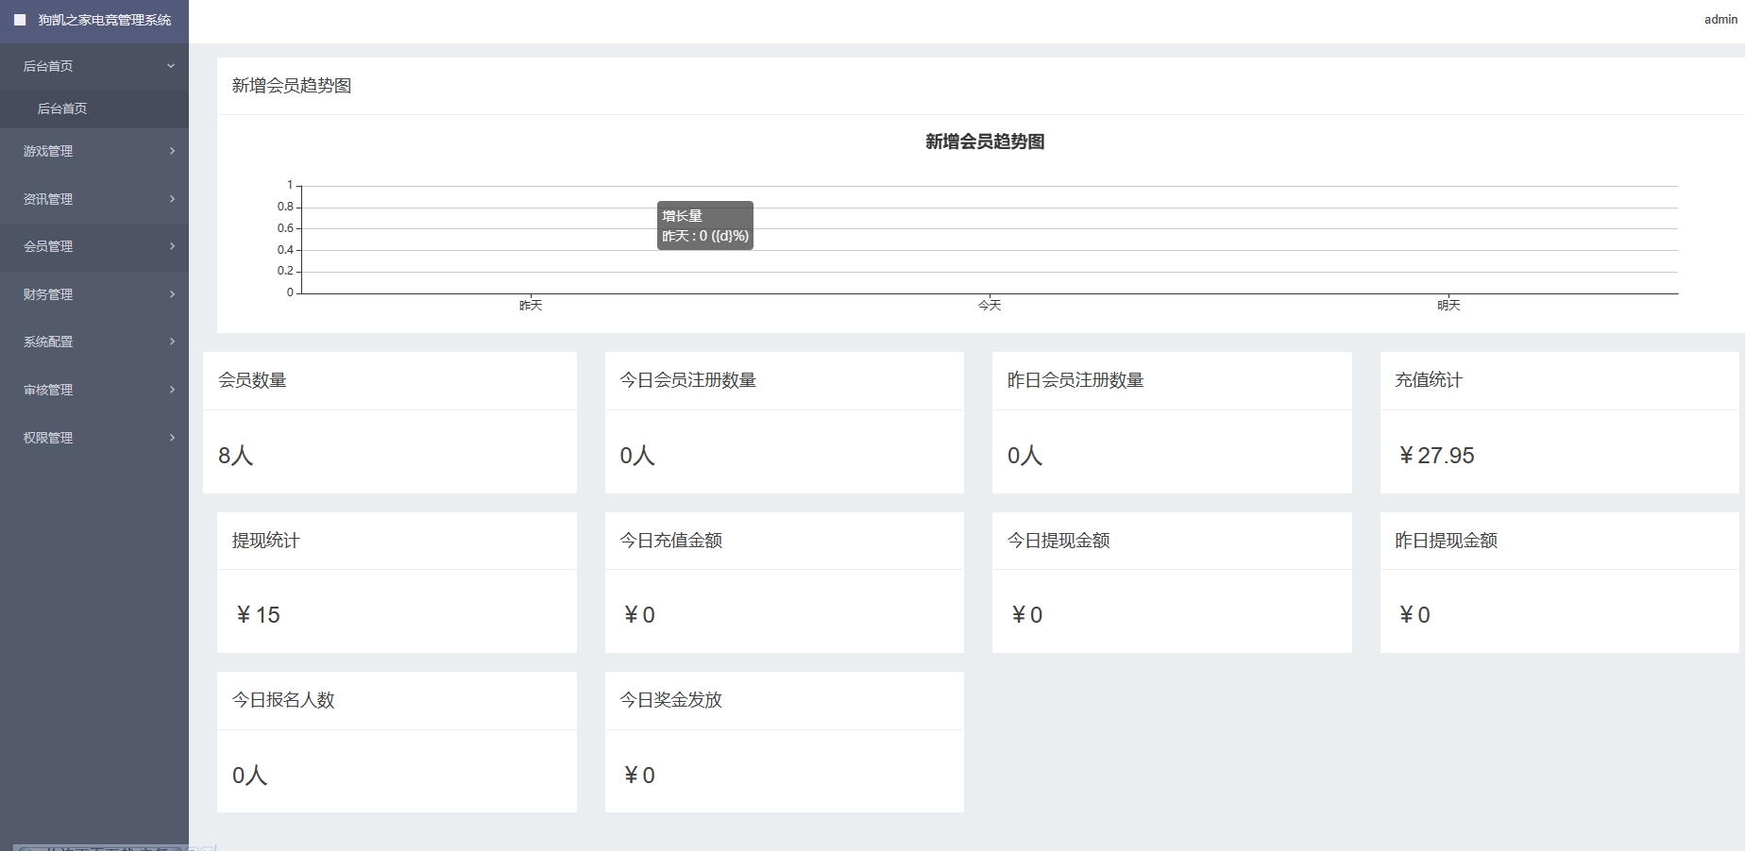Click the 权限管理 arrow icon
The width and height of the screenshot is (1745, 851).
coord(172,438)
